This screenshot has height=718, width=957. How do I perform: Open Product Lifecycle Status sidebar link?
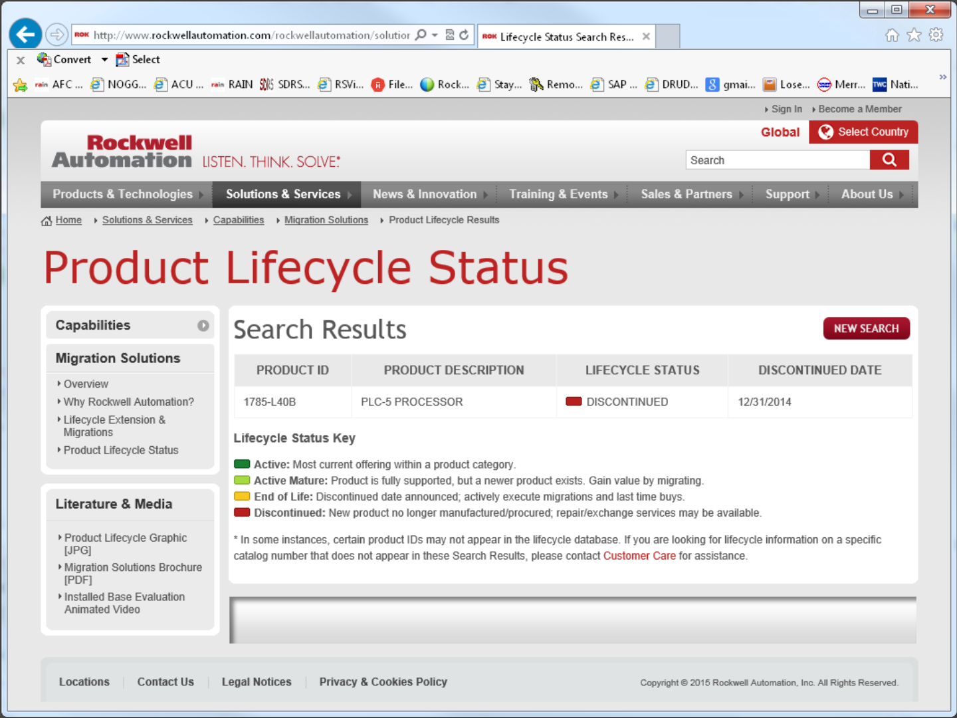[x=121, y=451]
